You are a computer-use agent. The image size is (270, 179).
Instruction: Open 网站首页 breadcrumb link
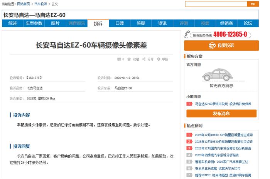click(x=24, y=4)
